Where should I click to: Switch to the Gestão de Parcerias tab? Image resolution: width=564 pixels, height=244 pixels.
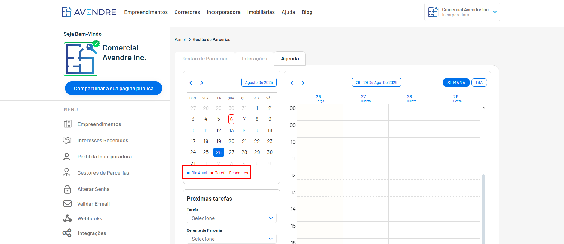(205, 59)
